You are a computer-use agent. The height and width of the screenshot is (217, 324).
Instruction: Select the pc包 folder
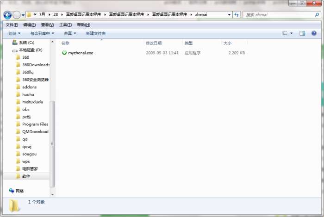pyautogui.click(x=26, y=117)
